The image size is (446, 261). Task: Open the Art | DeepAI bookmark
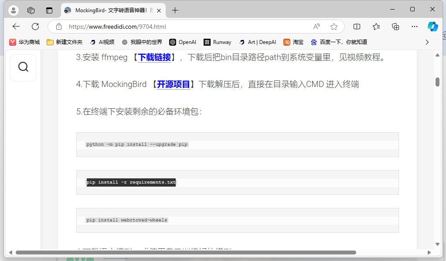click(x=257, y=42)
